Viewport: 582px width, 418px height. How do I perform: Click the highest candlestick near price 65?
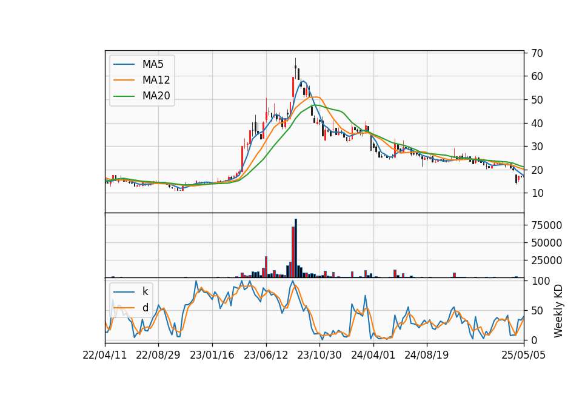(295, 67)
